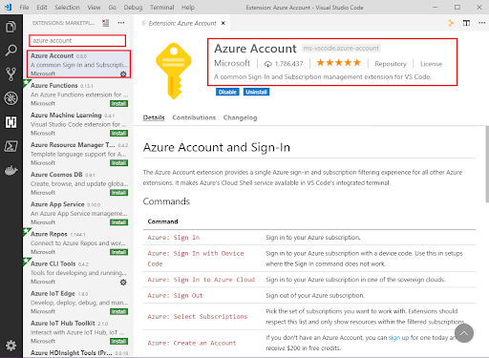Screen dimensions: 489x358
Task: Click the yellow key extension logo
Action: pyautogui.click(x=174, y=71)
